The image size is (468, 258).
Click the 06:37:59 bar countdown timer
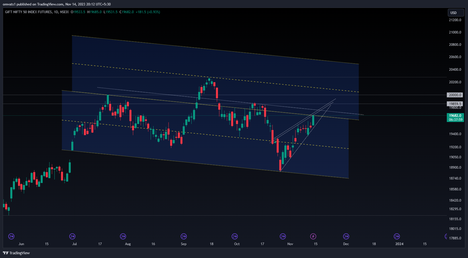[x=455, y=120]
